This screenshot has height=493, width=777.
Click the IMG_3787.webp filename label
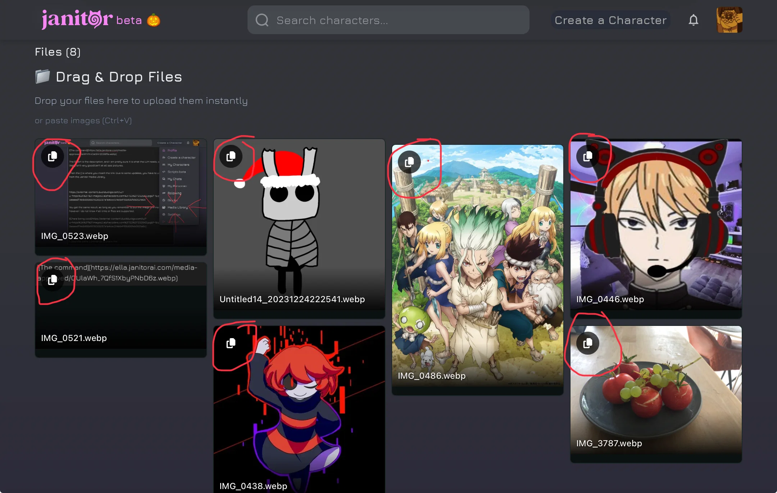pos(609,443)
